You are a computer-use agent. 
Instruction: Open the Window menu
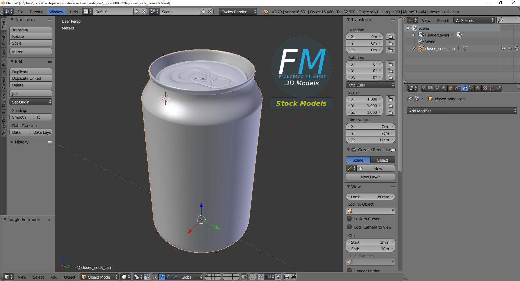56,12
